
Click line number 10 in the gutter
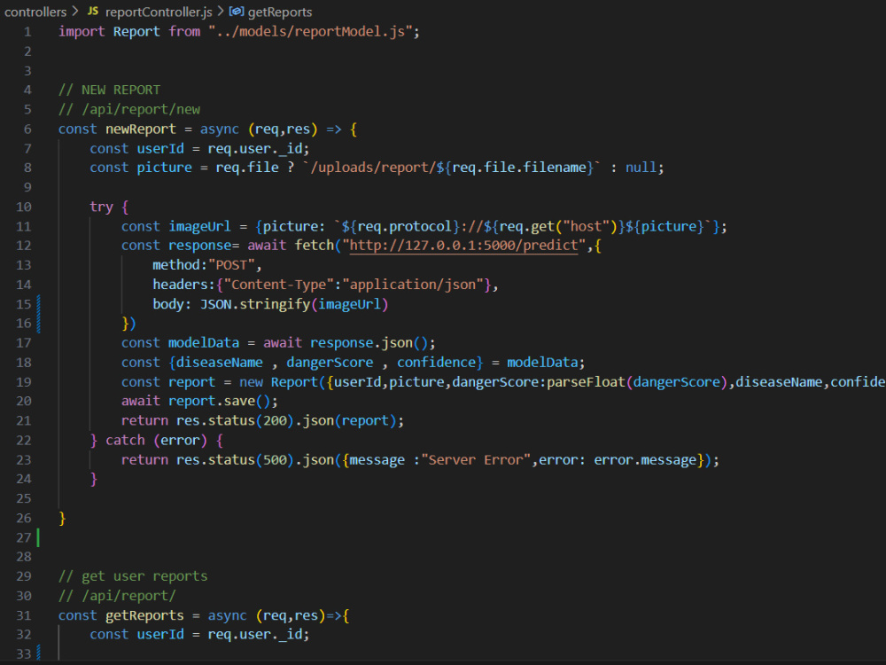tap(24, 207)
